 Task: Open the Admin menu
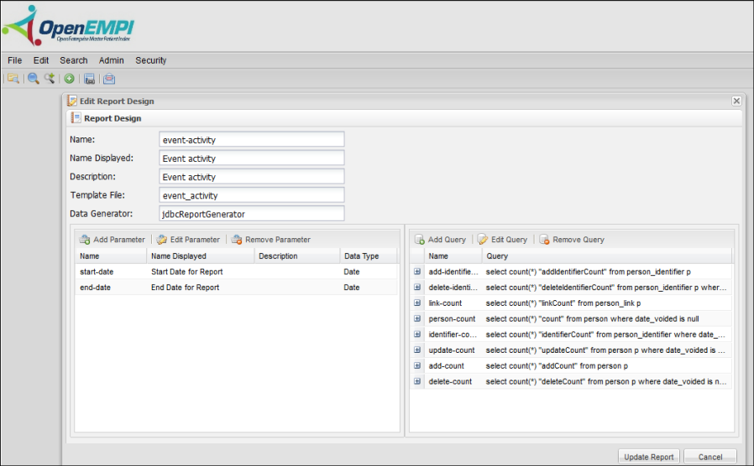tap(111, 60)
